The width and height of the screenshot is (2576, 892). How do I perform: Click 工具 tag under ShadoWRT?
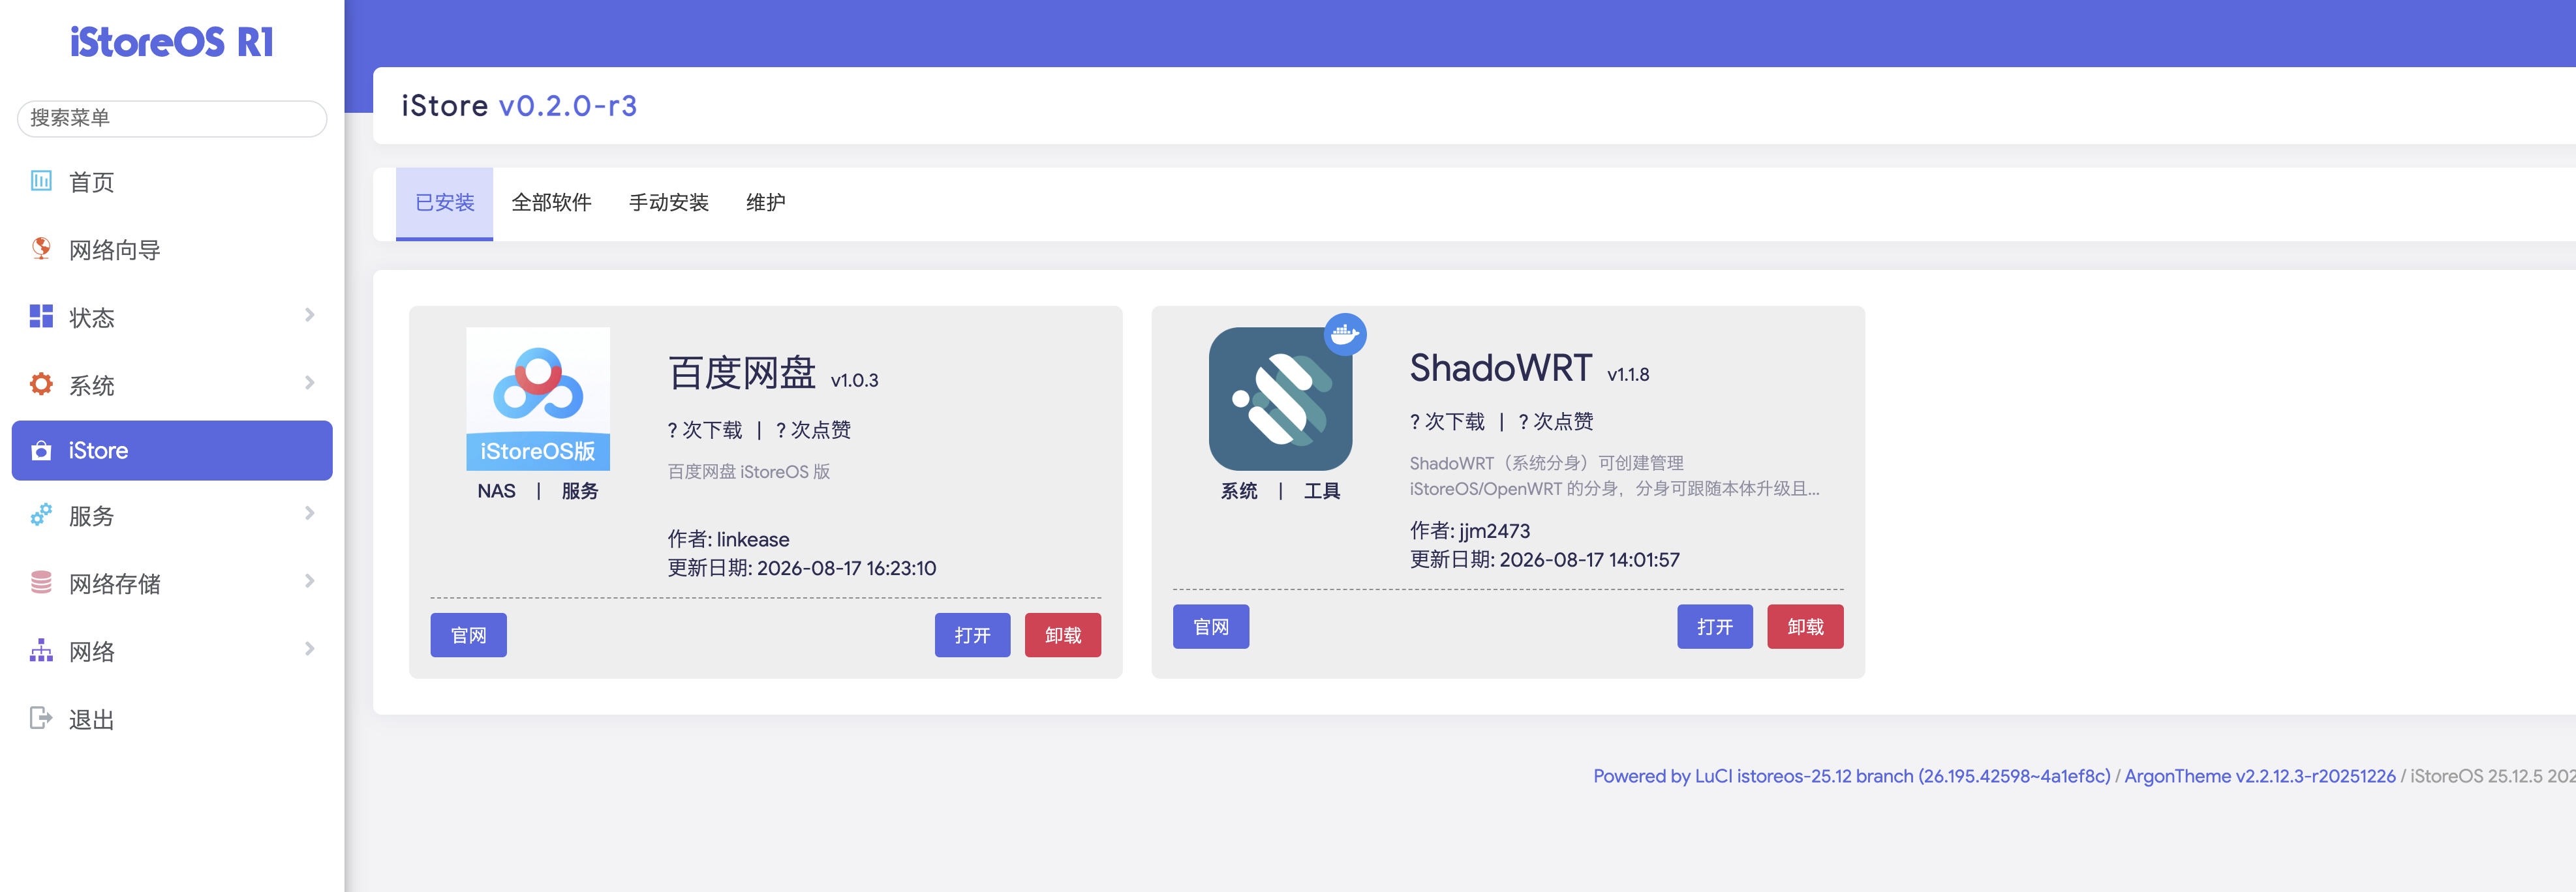[1322, 490]
